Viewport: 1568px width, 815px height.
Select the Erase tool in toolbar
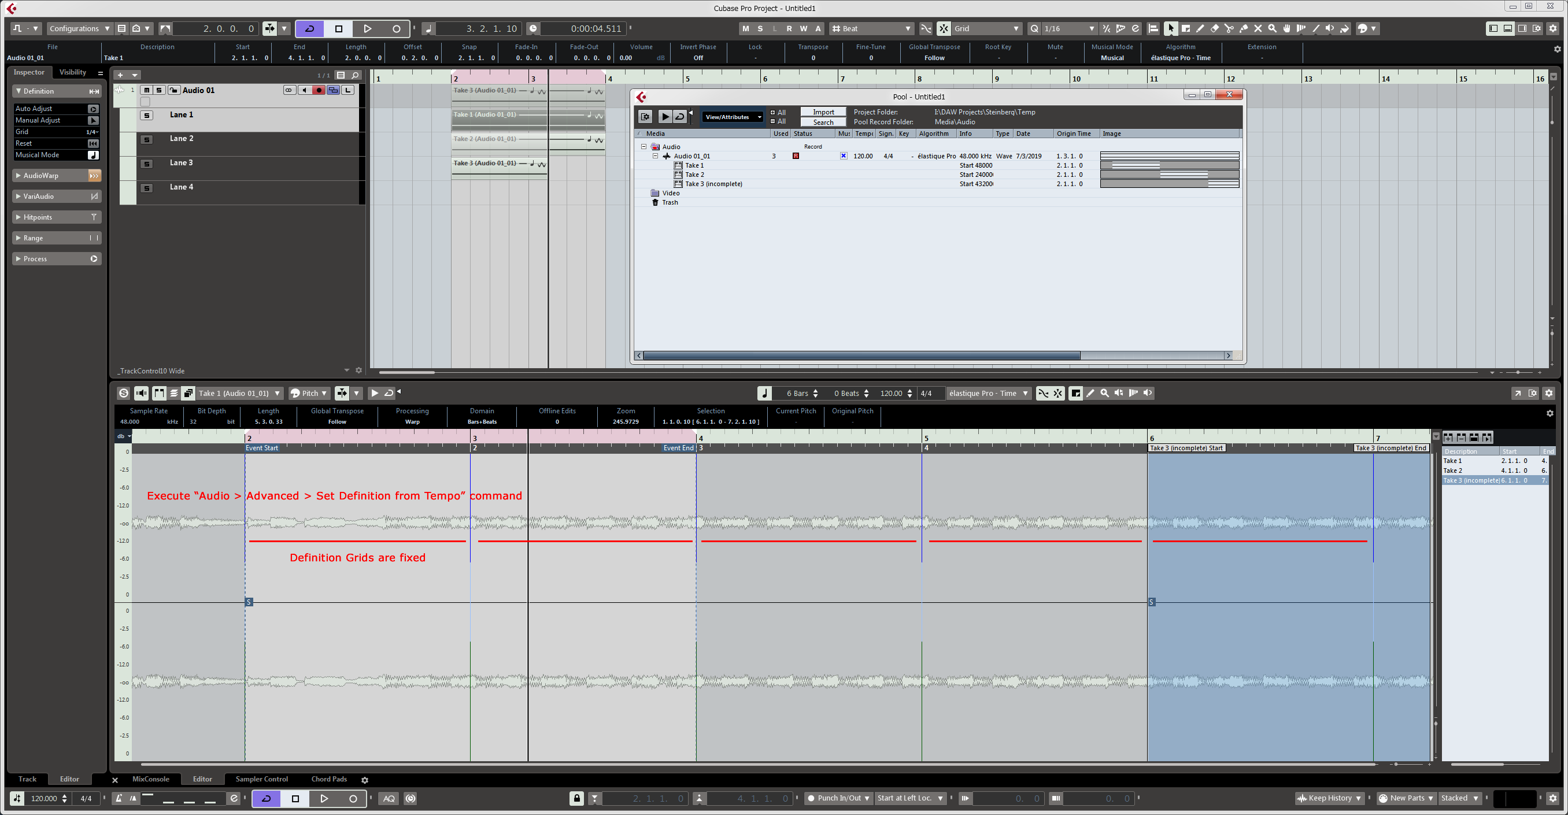click(1214, 28)
